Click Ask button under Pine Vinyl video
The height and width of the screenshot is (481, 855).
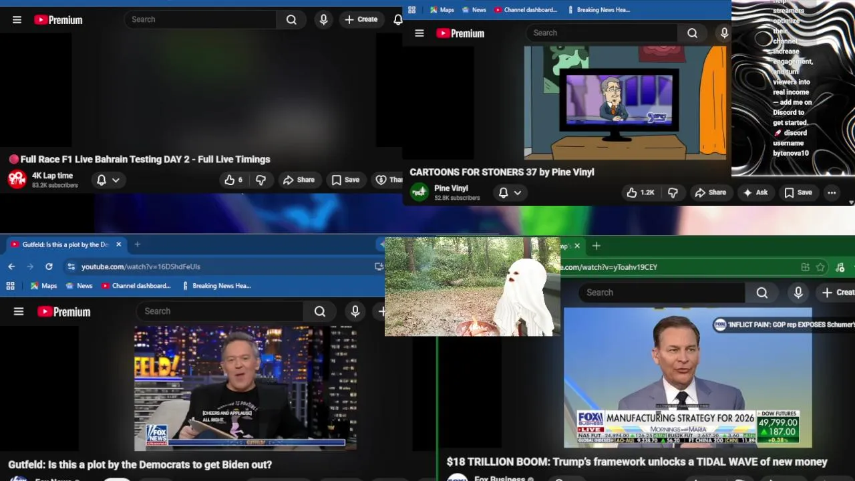click(755, 192)
